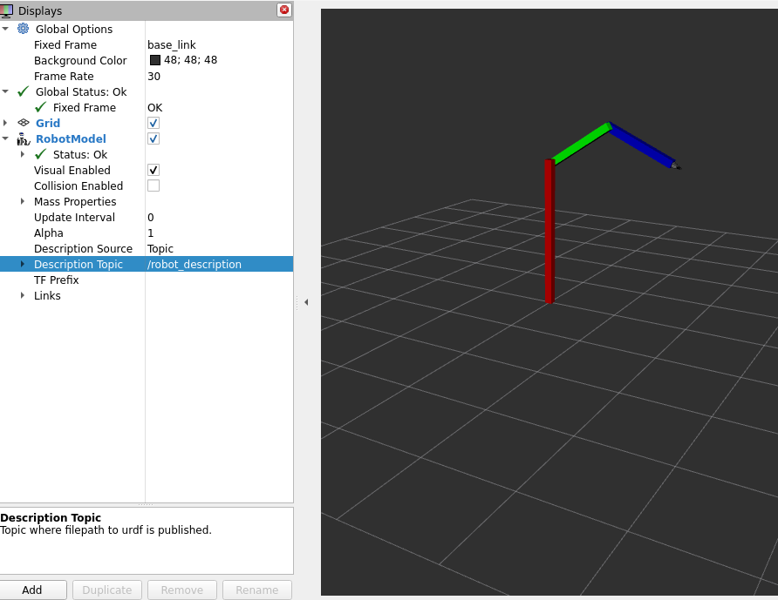This screenshot has width=778, height=600.
Task: Click the Fixed Frame green checkmark icon
Action: [41, 107]
